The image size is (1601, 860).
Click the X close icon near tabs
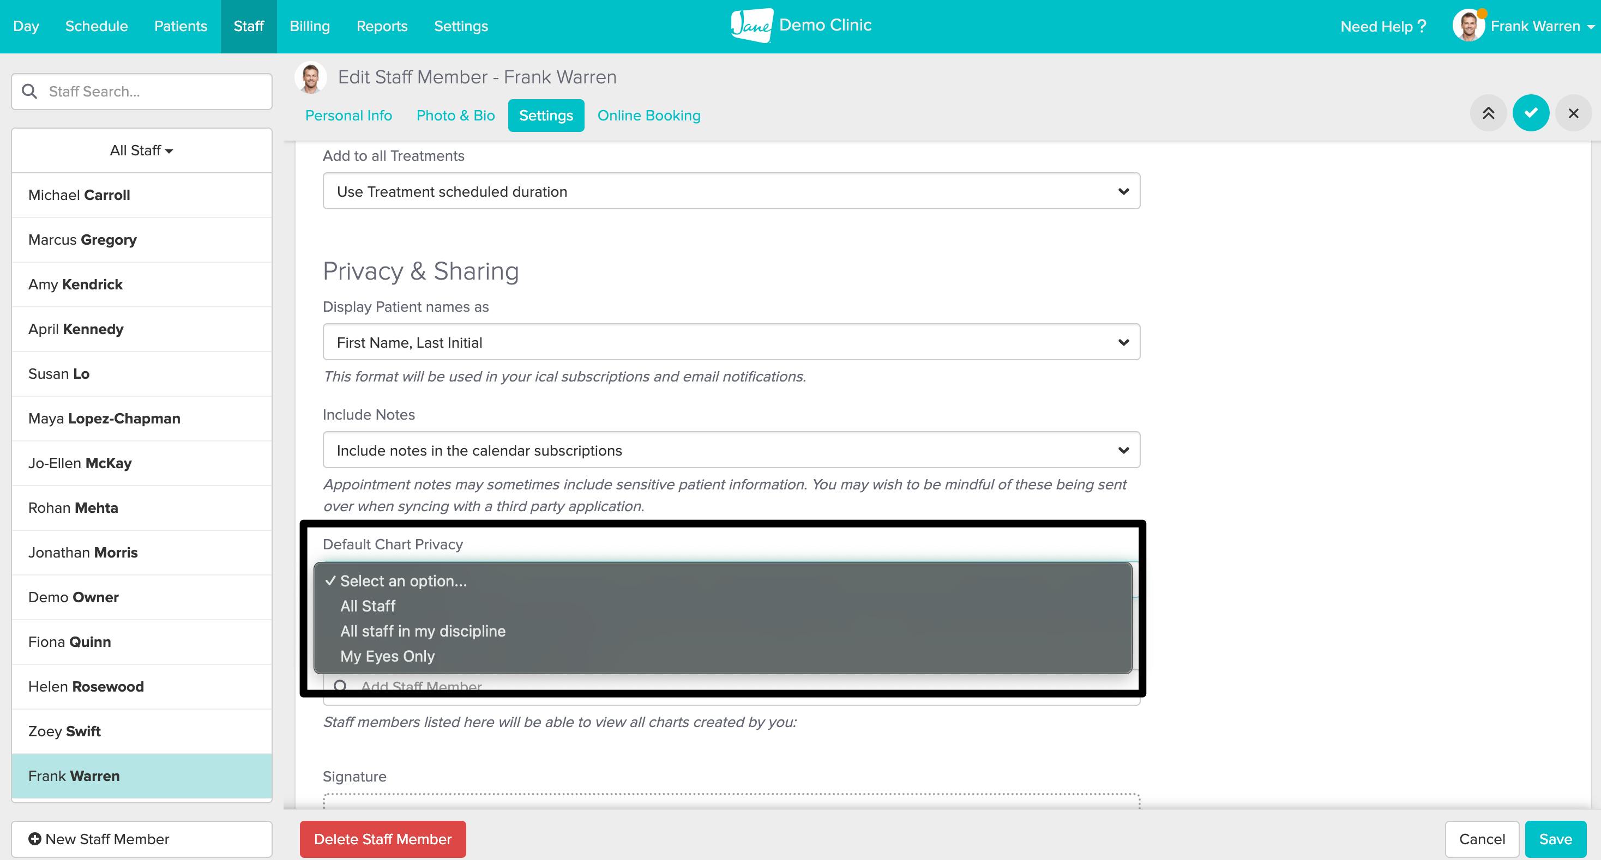pos(1573,113)
